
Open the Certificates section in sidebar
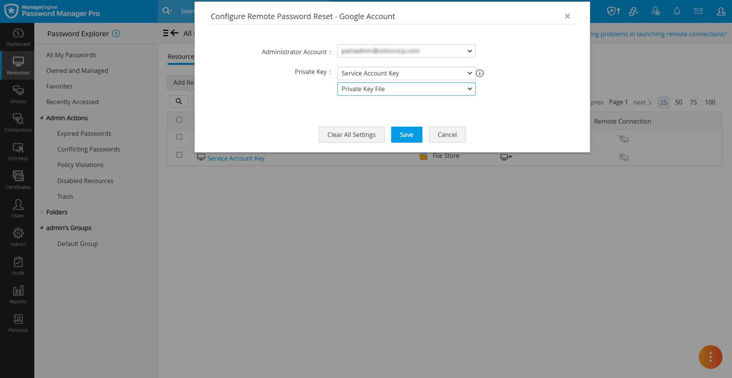pyautogui.click(x=18, y=179)
